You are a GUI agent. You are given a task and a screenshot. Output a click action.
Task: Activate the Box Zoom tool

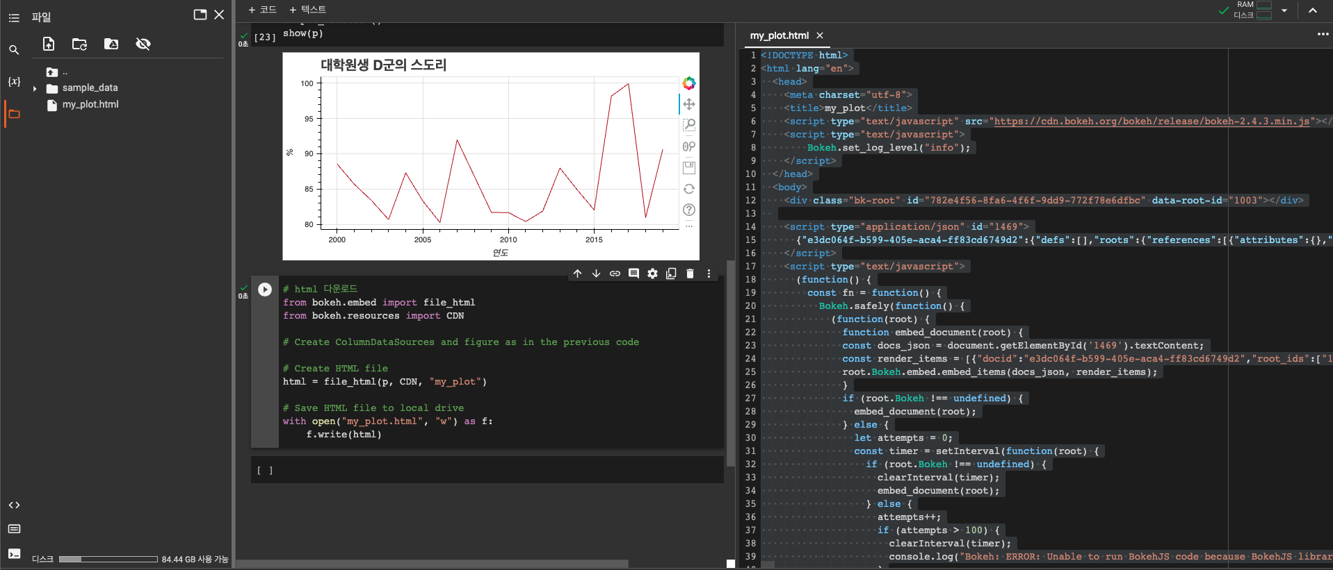click(688, 125)
